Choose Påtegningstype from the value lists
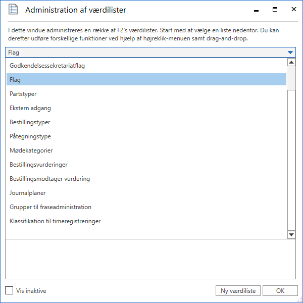The width and height of the screenshot is (303, 303). 30,136
